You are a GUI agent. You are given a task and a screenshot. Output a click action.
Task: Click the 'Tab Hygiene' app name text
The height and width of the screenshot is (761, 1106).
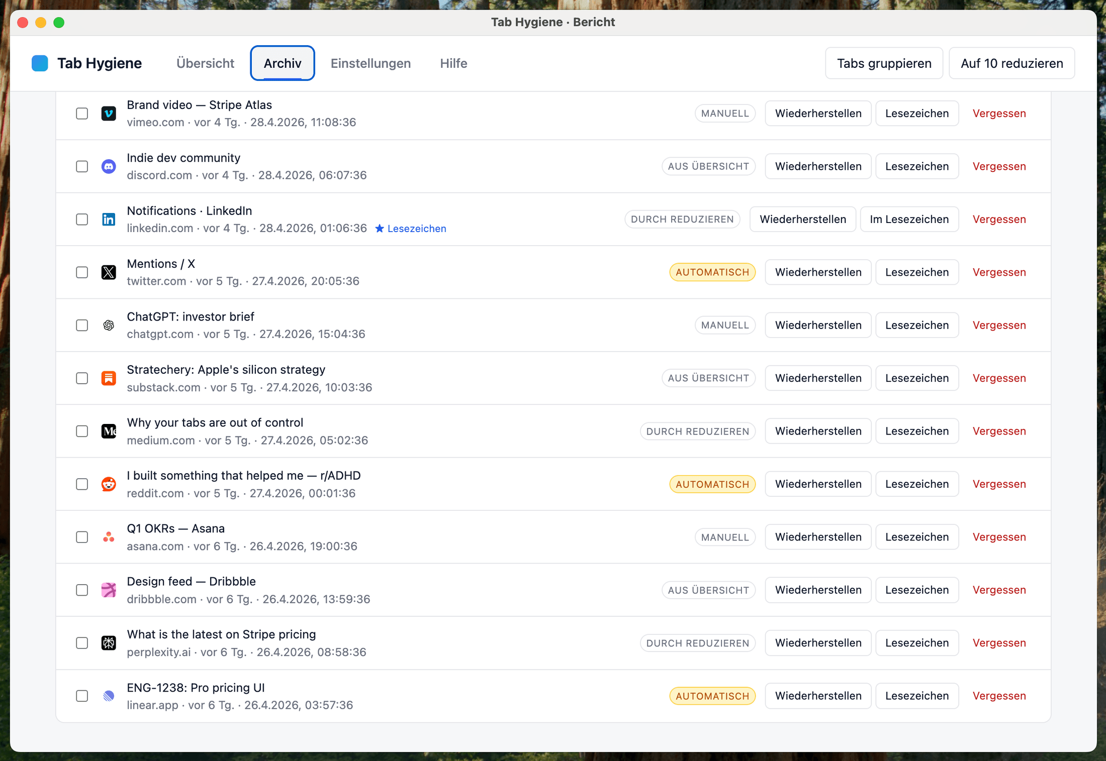coord(100,63)
